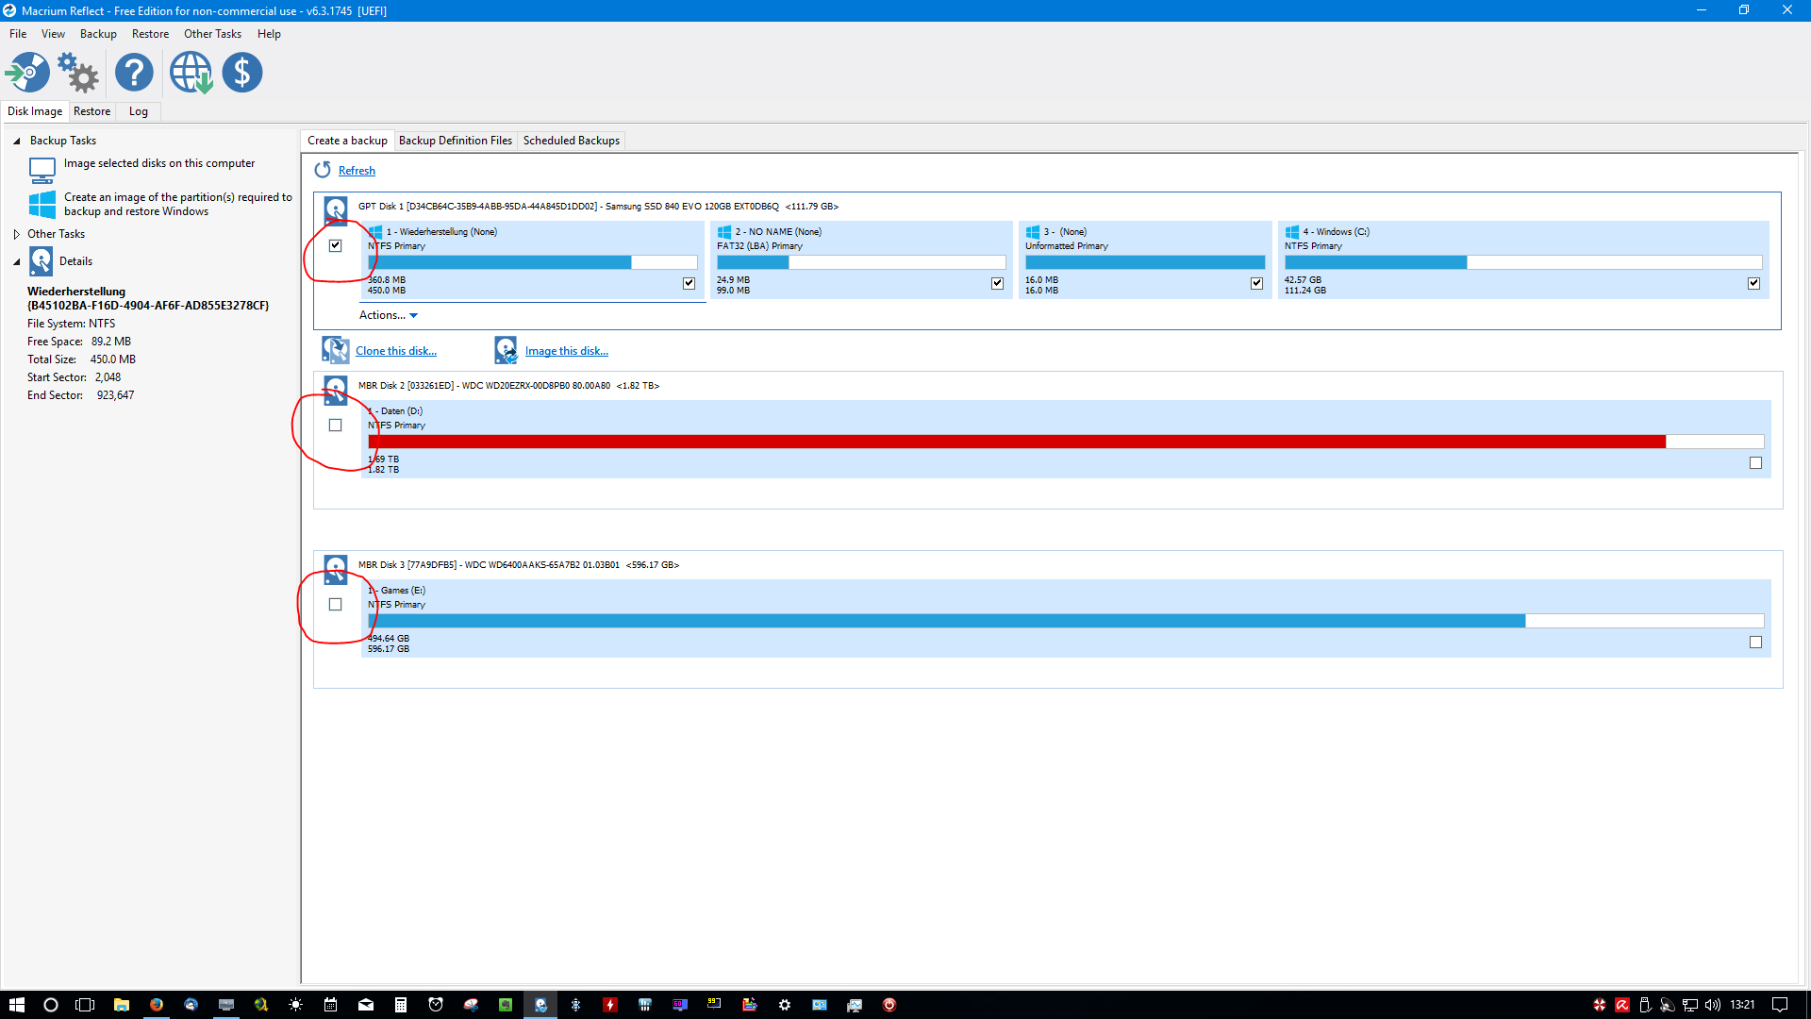Click the globe download updates icon
This screenshot has height=1019, width=1811.
click(191, 73)
